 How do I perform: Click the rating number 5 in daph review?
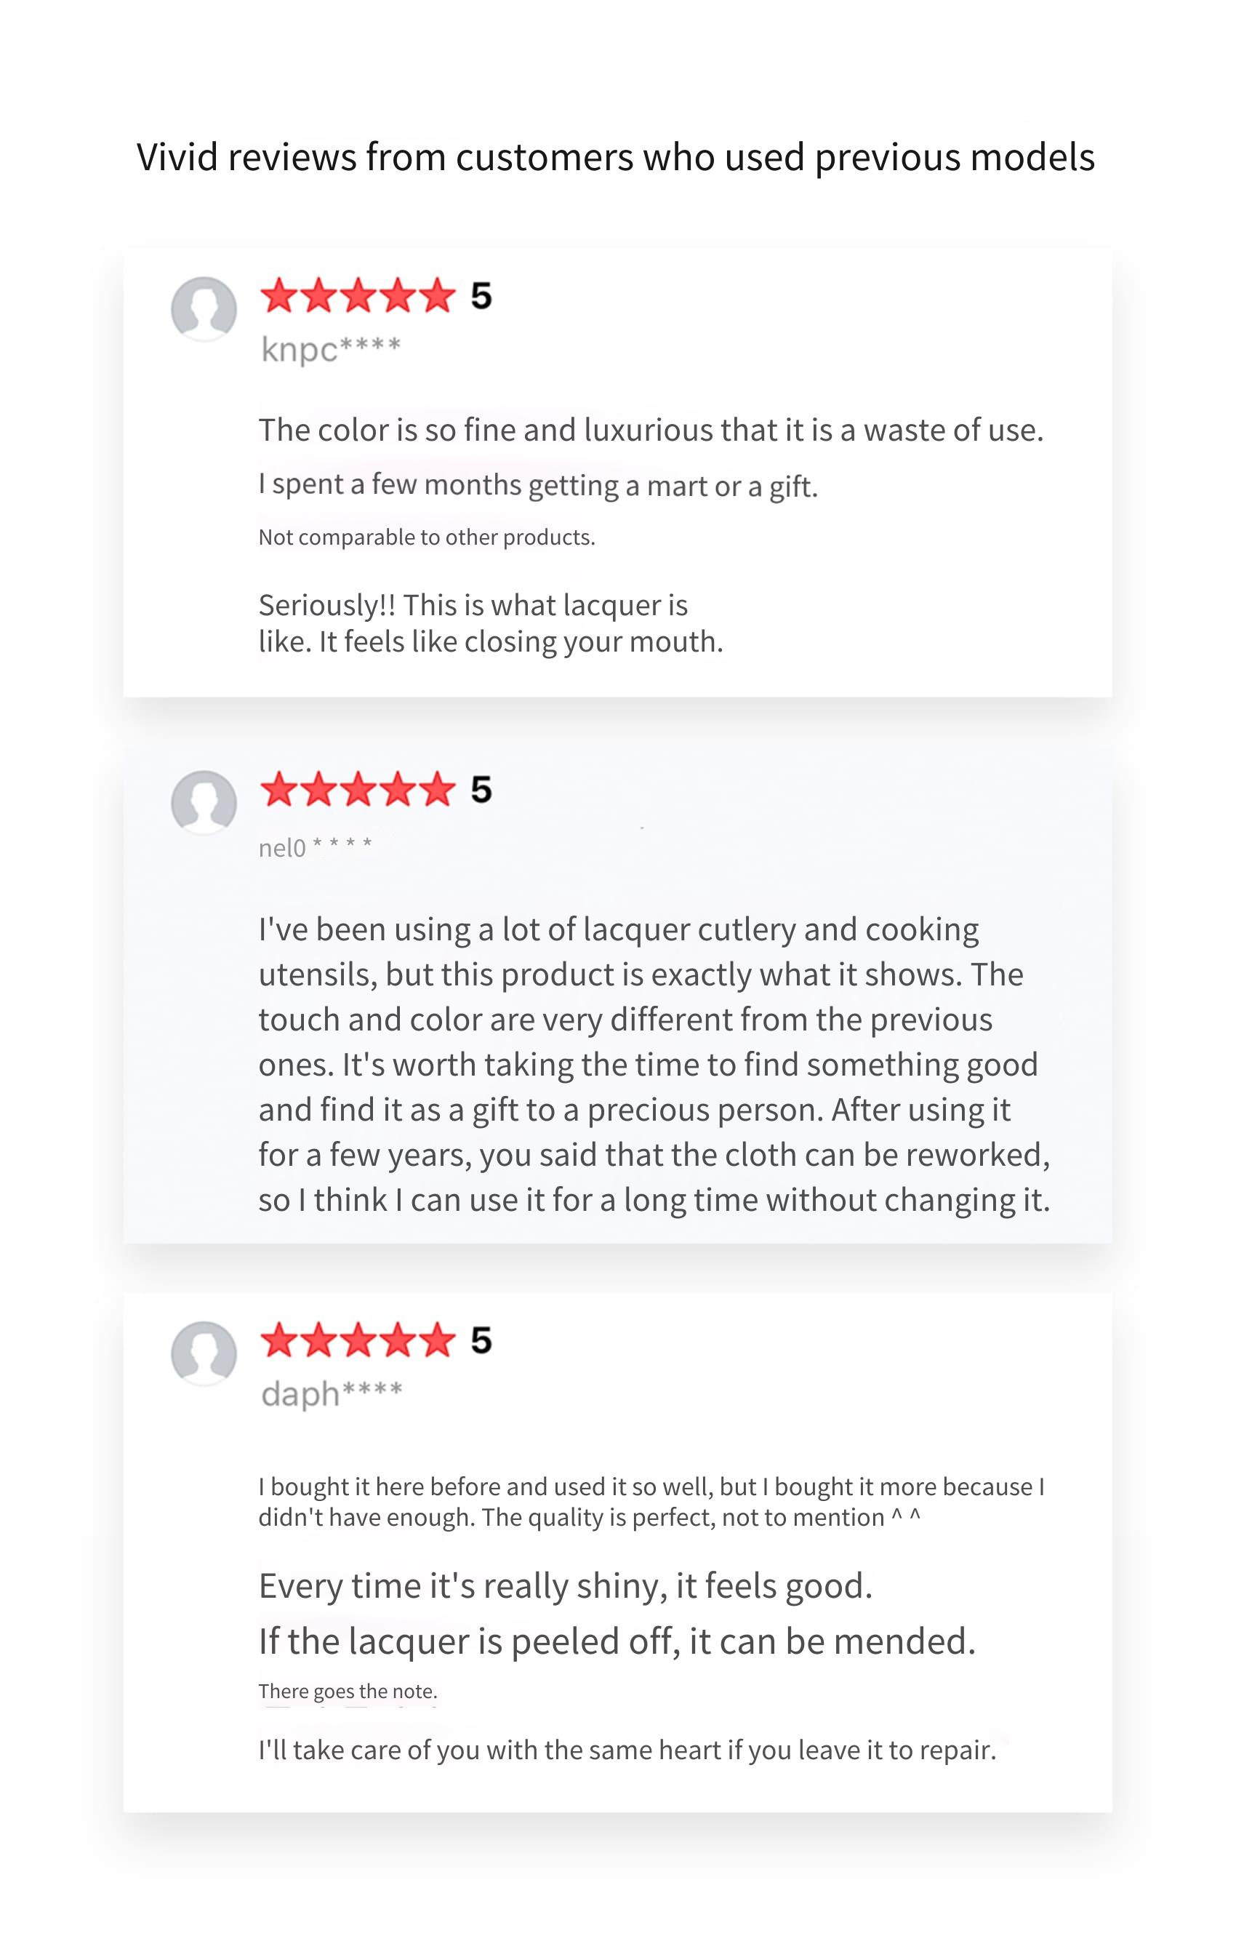coord(481,1340)
